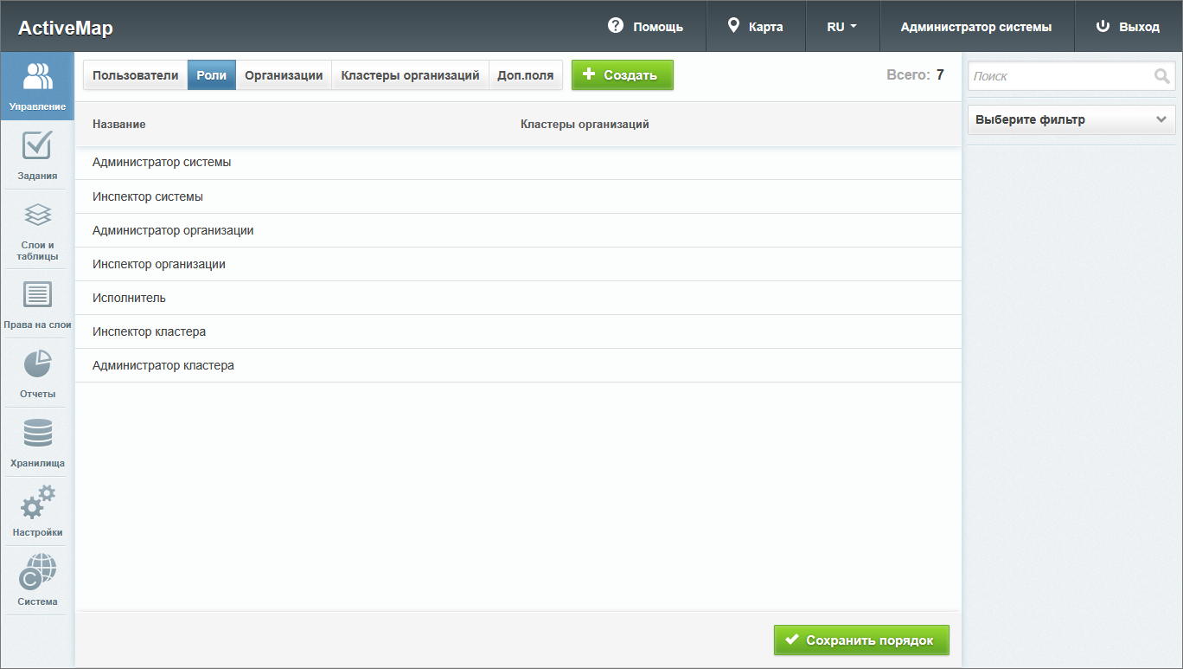Click the Сохранить порядок button
This screenshot has width=1183, height=669.
point(860,640)
